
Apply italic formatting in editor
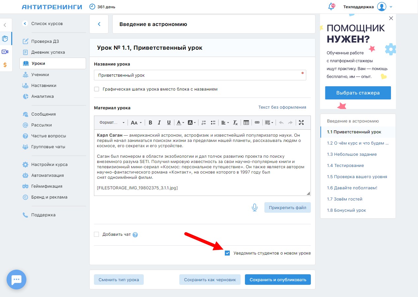pos(159,122)
